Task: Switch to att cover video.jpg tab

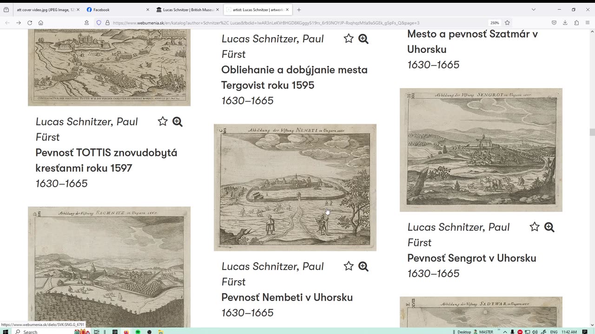Action: tap(46, 9)
